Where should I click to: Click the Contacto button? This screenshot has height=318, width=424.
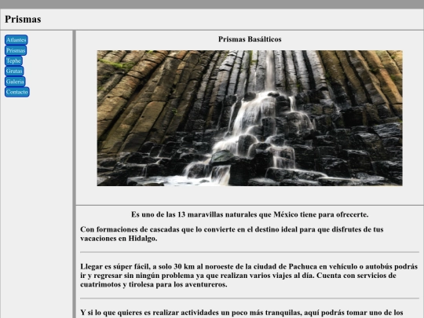(17, 92)
